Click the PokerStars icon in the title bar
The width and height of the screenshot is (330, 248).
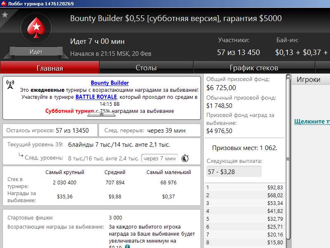coord(4,4)
